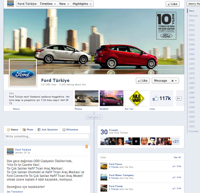
Task: Expand the apps count dropdown showing 8
Action: tap(179, 98)
